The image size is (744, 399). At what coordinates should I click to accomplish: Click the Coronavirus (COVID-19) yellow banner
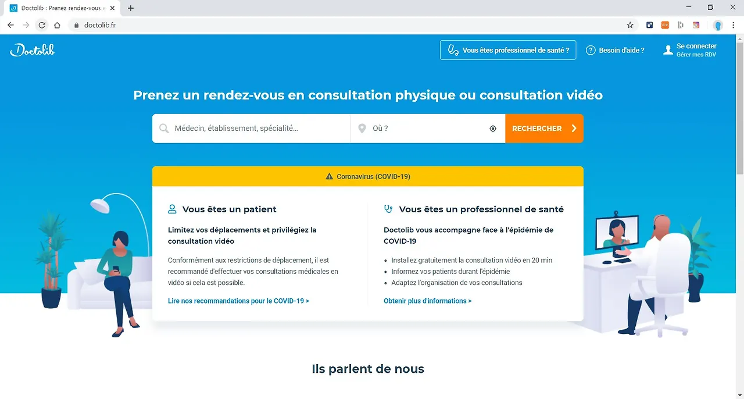click(x=368, y=176)
